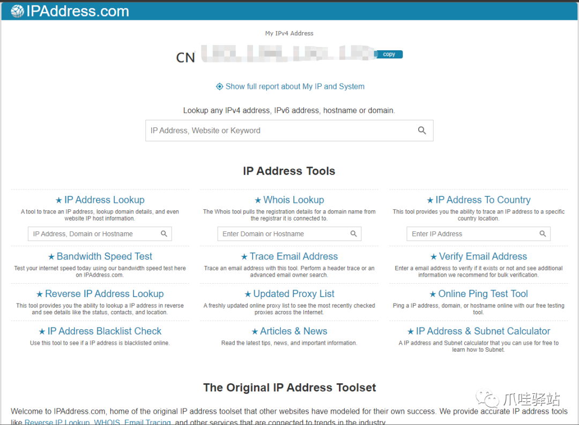Click star icon beside Verify Email Address
Image resolution: width=579 pixels, height=425 pixels.
pyautogui.click(x=434, y=257)
